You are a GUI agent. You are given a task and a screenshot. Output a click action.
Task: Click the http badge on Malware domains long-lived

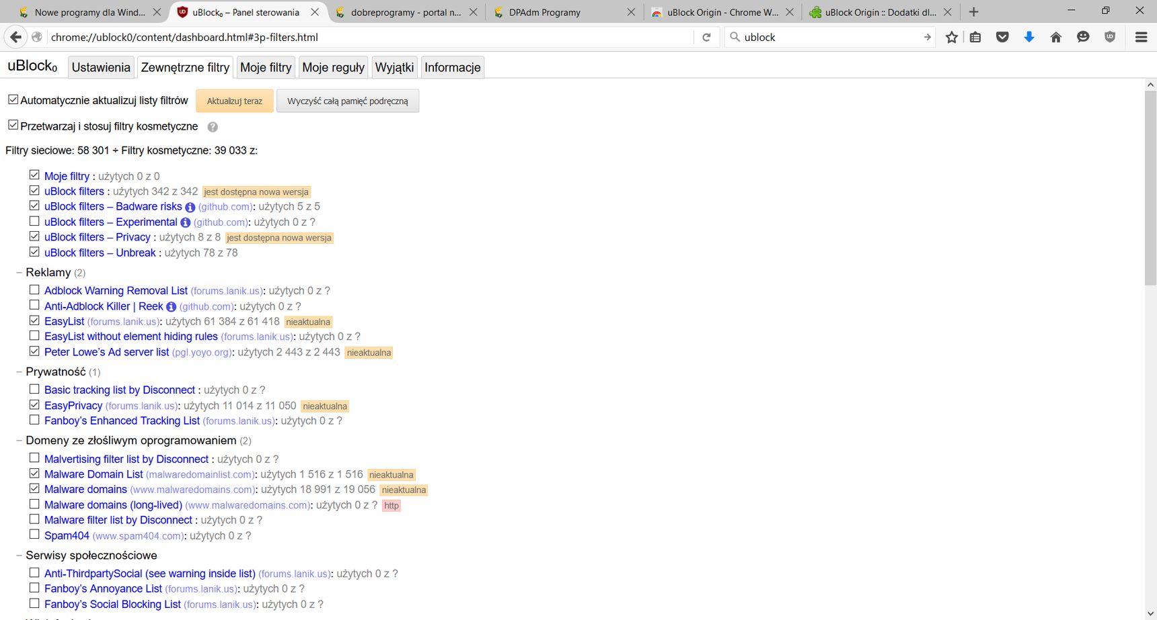click(x=391, y=506)
